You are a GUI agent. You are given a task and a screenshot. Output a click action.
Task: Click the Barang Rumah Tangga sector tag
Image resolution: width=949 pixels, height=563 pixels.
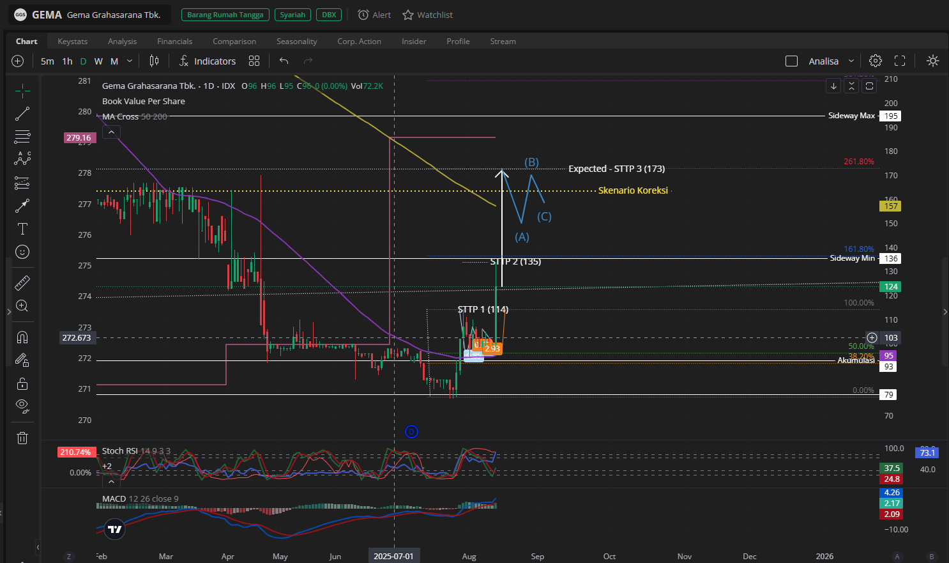click(225, 15)
